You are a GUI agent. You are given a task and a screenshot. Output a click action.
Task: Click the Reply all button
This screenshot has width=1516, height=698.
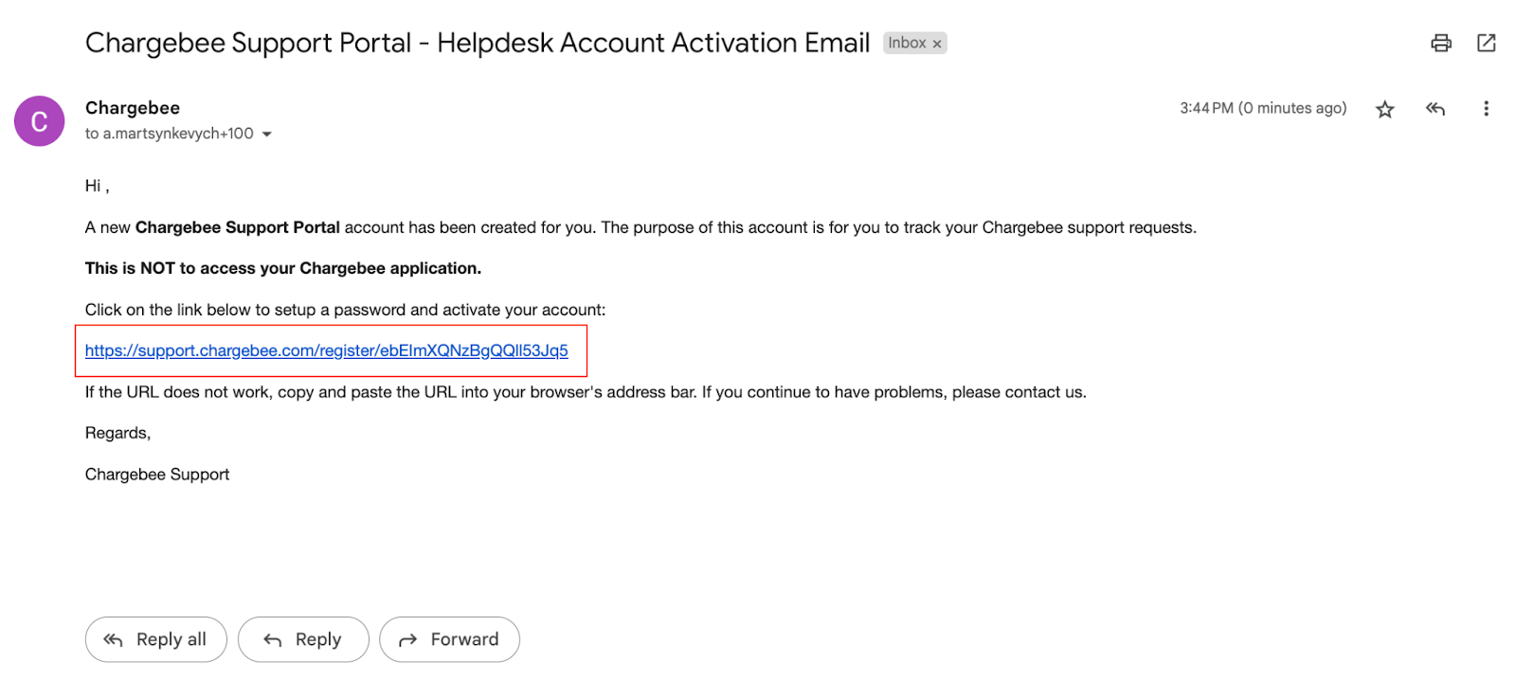click(155, 639)
